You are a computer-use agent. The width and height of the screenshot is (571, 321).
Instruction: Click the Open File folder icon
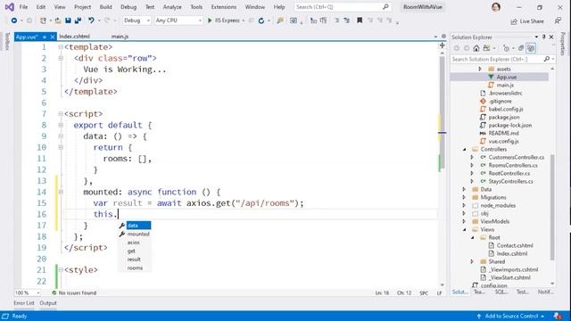58,21
